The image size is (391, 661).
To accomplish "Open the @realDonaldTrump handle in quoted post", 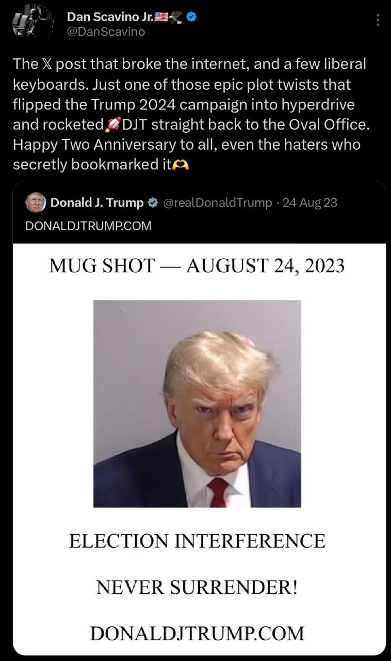I will tap(217, 203).
